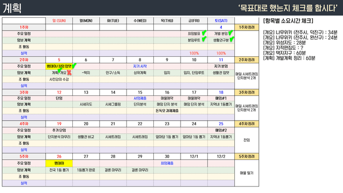Click the 4주차 week label
The width and height of the screenshot is (343, 193).
[24, 124]
